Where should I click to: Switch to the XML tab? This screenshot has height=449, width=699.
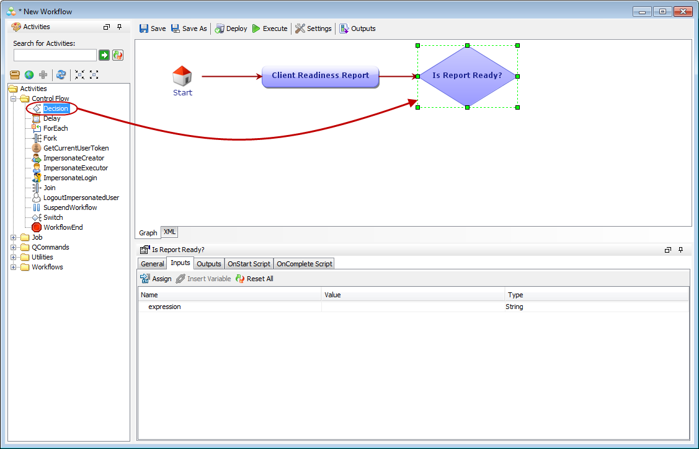click(x=169, y=232)
